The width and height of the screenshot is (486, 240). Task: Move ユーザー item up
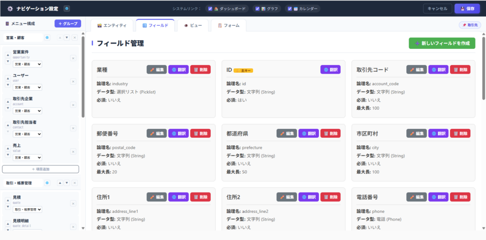pyautogui.click(x=8, y=78)
